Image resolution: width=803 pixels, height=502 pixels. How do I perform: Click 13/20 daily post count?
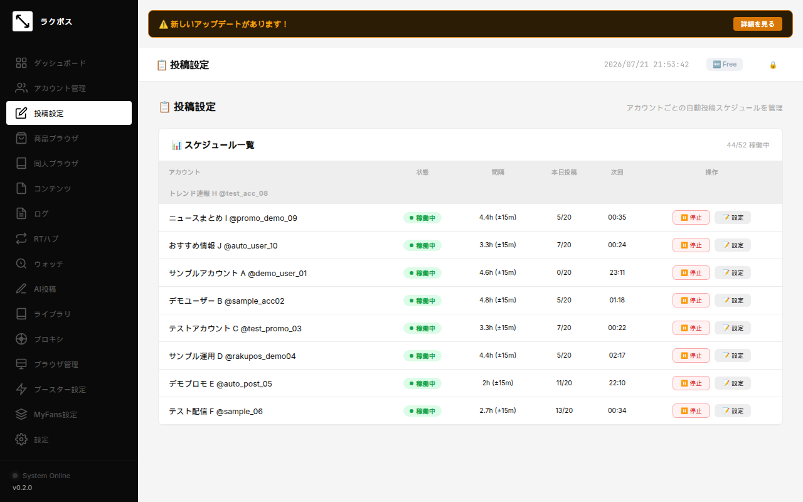[564, 410]
